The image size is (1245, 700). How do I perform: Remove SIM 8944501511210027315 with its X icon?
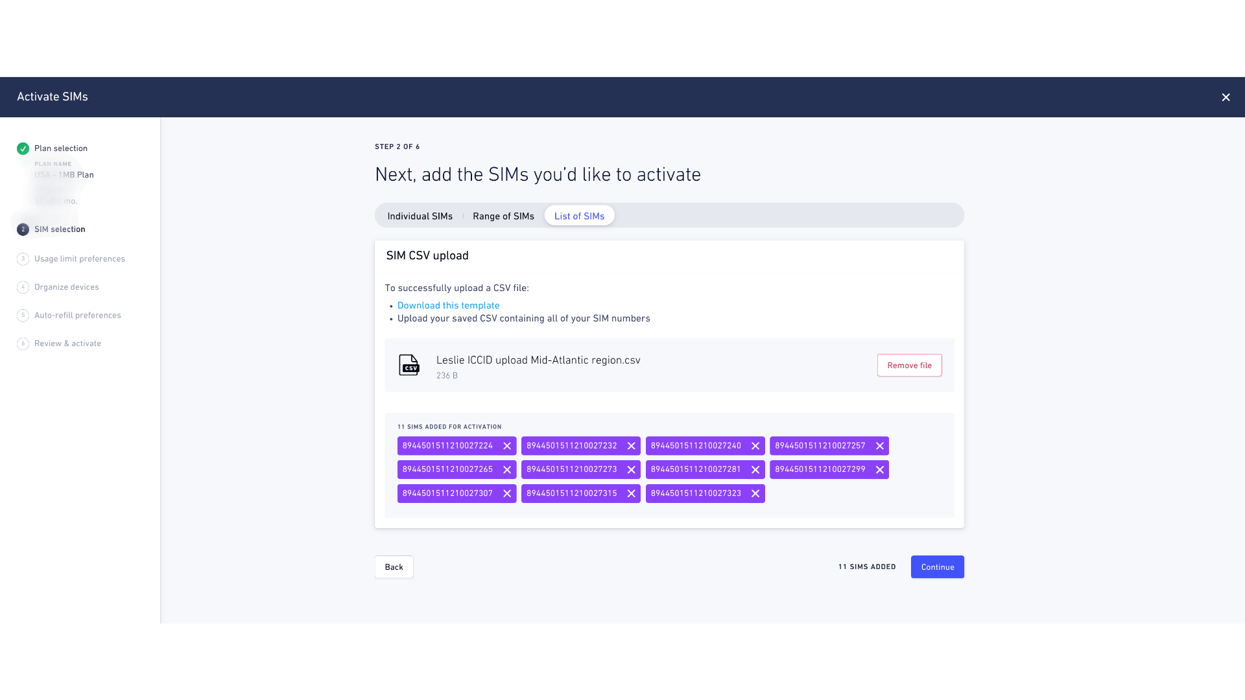(631, 493)
